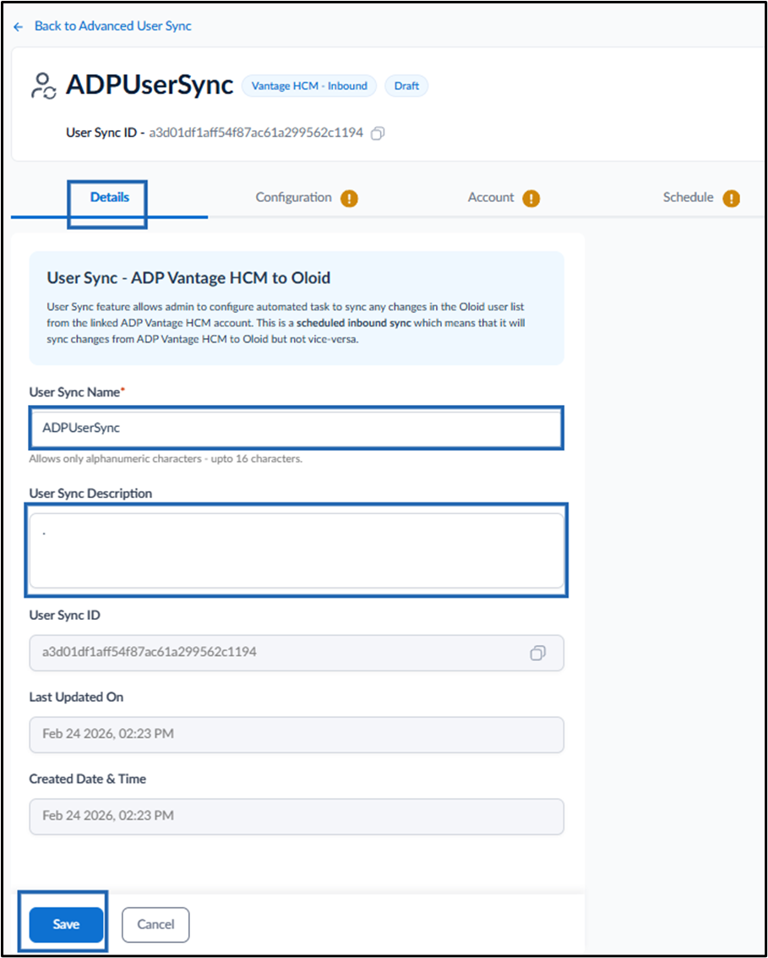Cancel the user sync changes
This screenshot has width=768, height=958.
[155, 925]
